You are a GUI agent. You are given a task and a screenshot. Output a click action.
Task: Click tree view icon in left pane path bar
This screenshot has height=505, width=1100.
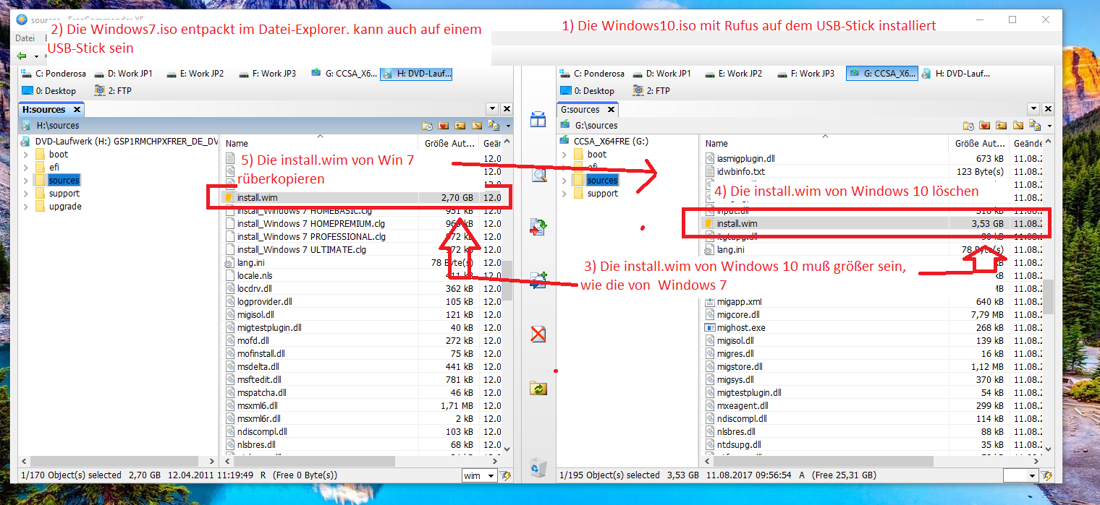(x=494, y=126)
